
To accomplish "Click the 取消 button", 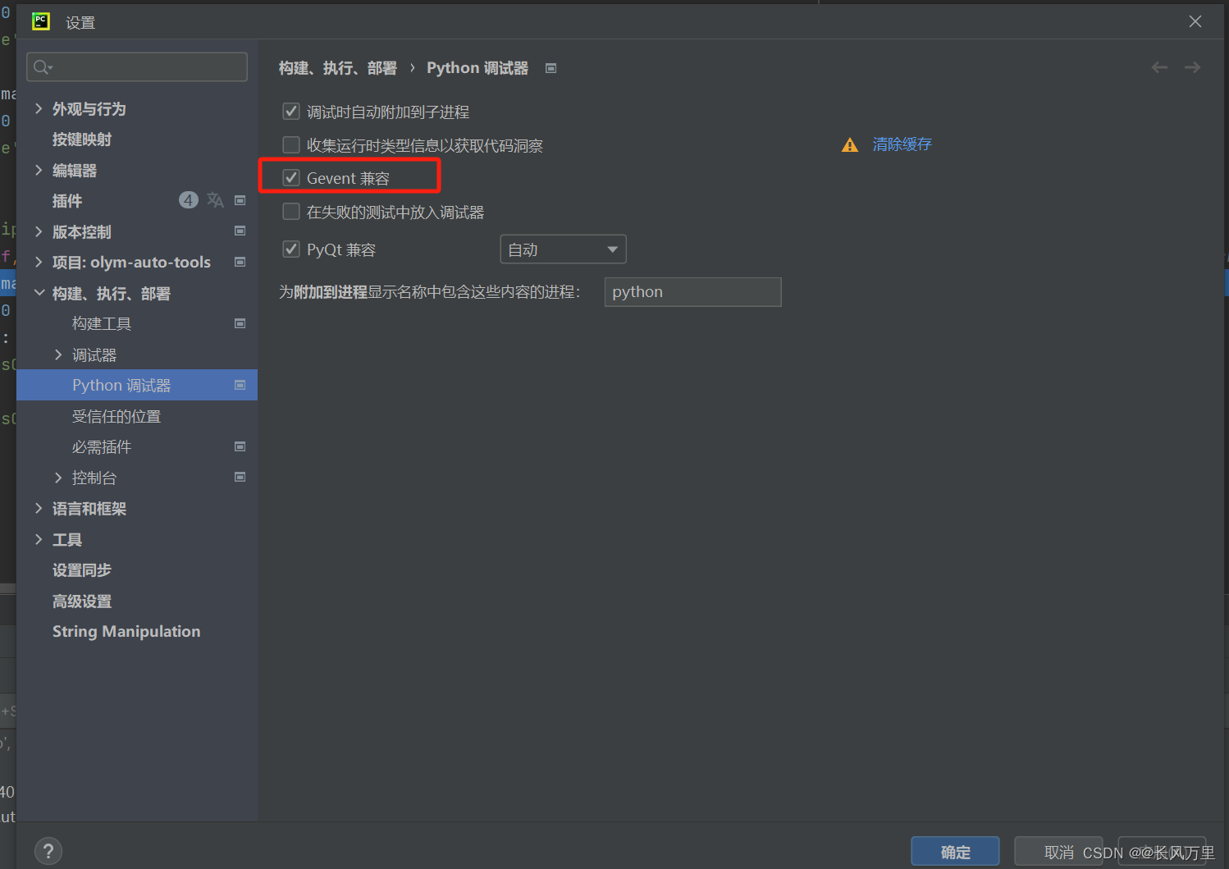I will tap(1058, 852).
